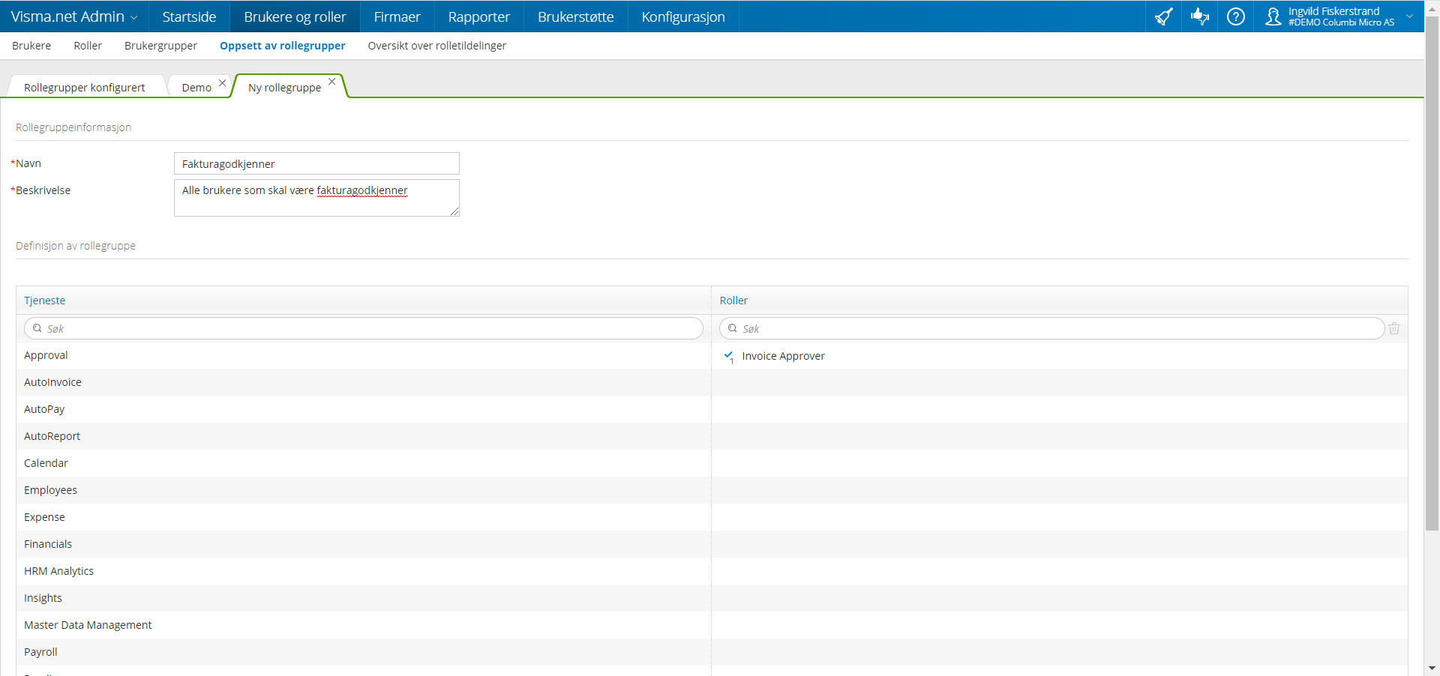Image resolution: width=1440 pixels, height=676 pixels.
Task: Open the Brukerstøtte menu
Action: pos(575,16)
